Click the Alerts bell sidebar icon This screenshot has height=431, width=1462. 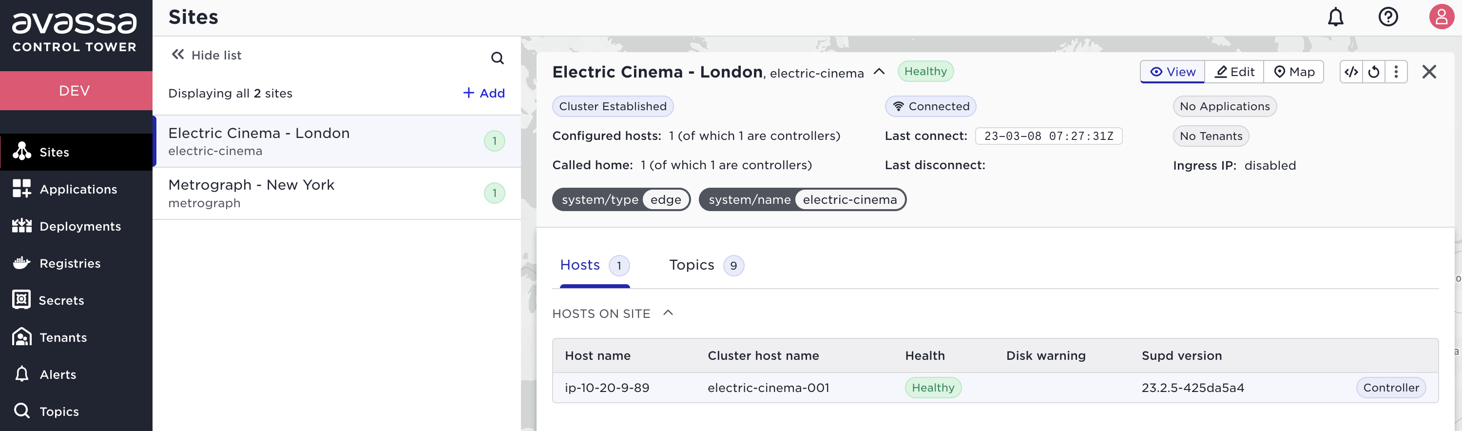[21, 373]
